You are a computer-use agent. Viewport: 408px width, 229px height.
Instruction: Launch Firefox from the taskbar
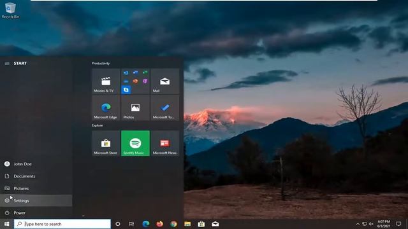pyautogui.click(x=159, y=224)
